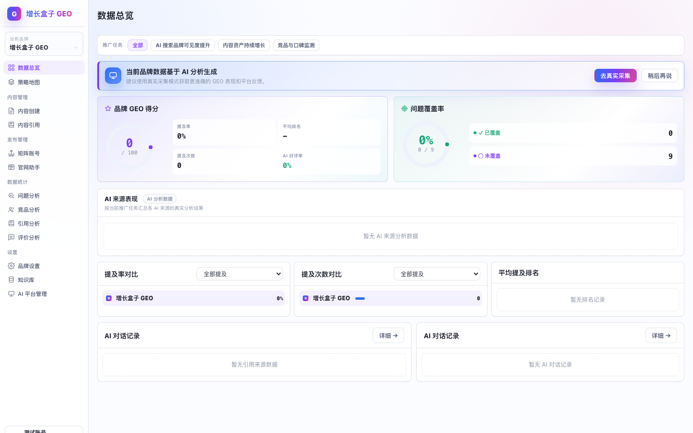This screenshot has height=433, width=693.
Task: Navigate to 官网助手
Action: [x=44, y=167]
